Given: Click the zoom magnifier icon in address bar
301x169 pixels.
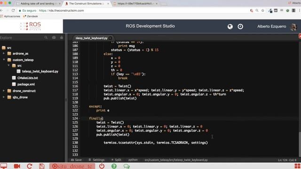Looking at the screenshot, I should [257, 10].
